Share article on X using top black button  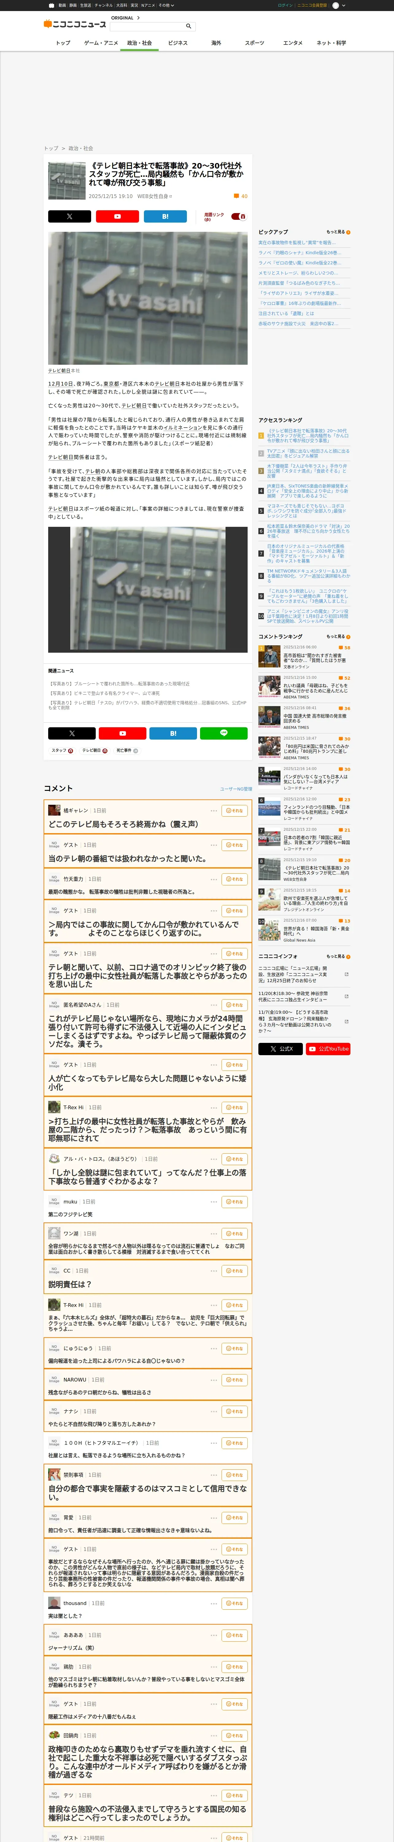pos(69,216)
